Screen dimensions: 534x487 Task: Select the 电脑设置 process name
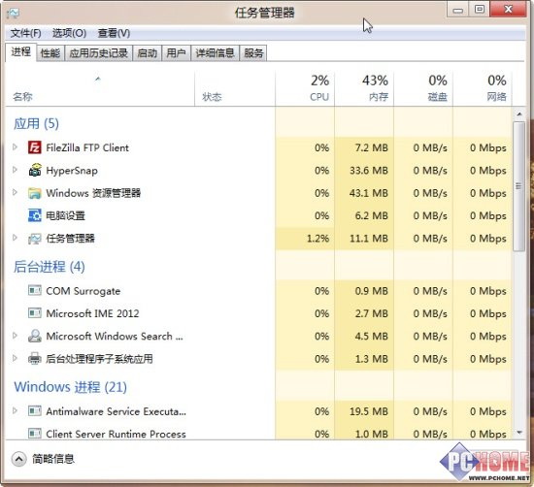[x=65, y=215]
